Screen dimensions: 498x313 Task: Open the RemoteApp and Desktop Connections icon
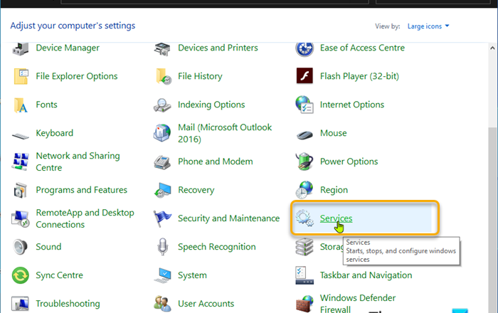21,218
